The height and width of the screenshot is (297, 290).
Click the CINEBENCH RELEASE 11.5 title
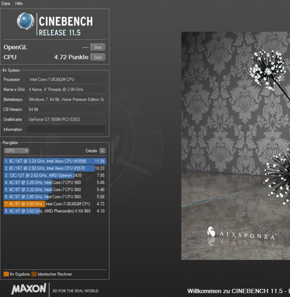tap(66, 26)
